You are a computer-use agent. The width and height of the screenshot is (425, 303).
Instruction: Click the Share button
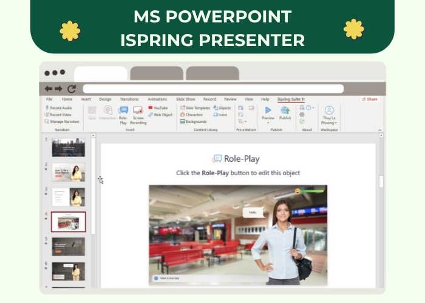(370, 99)
